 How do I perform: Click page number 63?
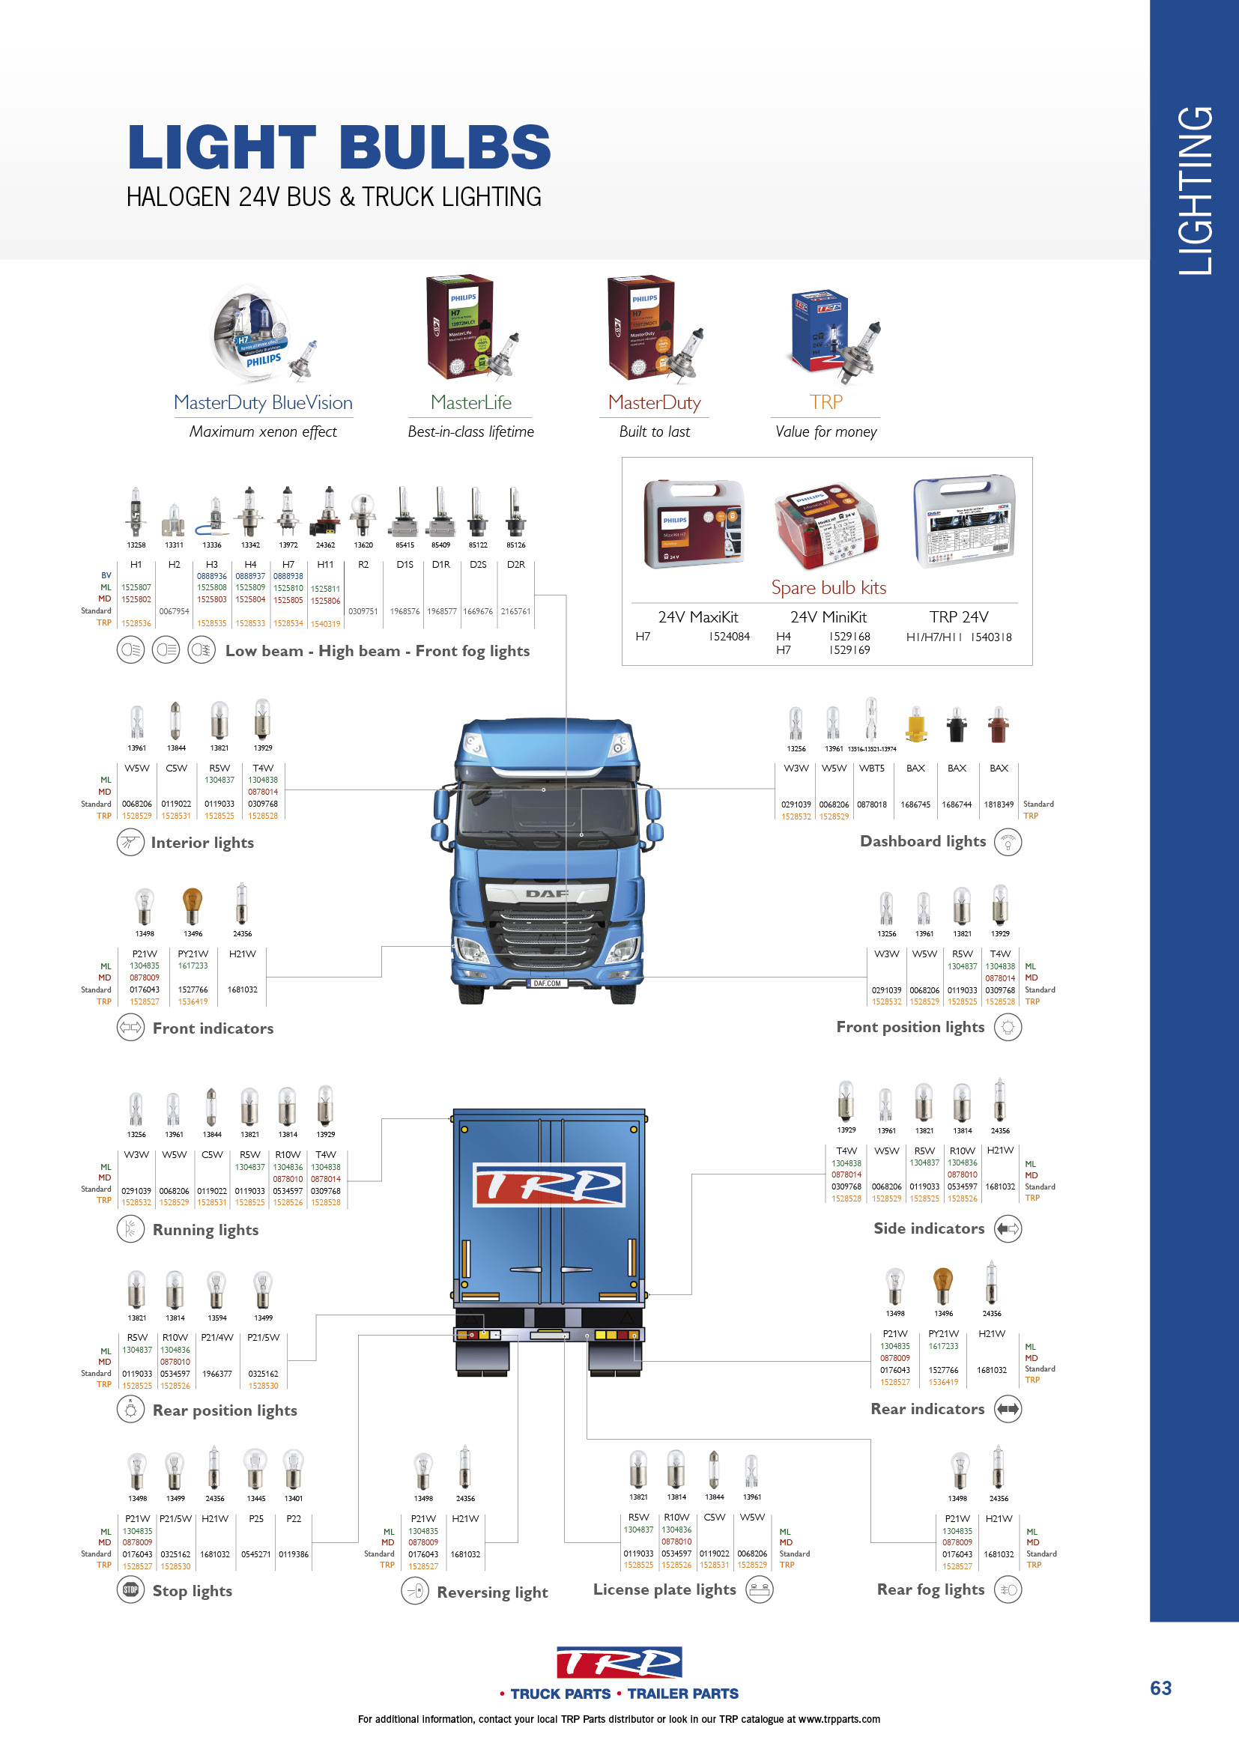1160,1688
